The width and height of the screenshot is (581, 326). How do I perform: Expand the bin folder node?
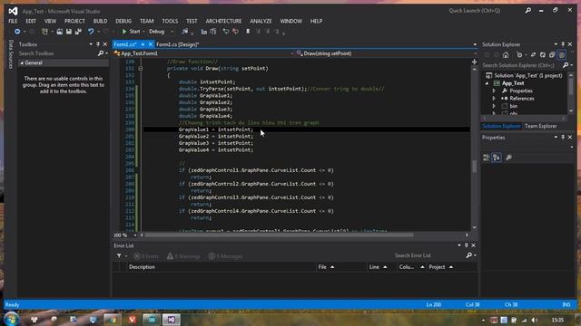click(494, 106)
